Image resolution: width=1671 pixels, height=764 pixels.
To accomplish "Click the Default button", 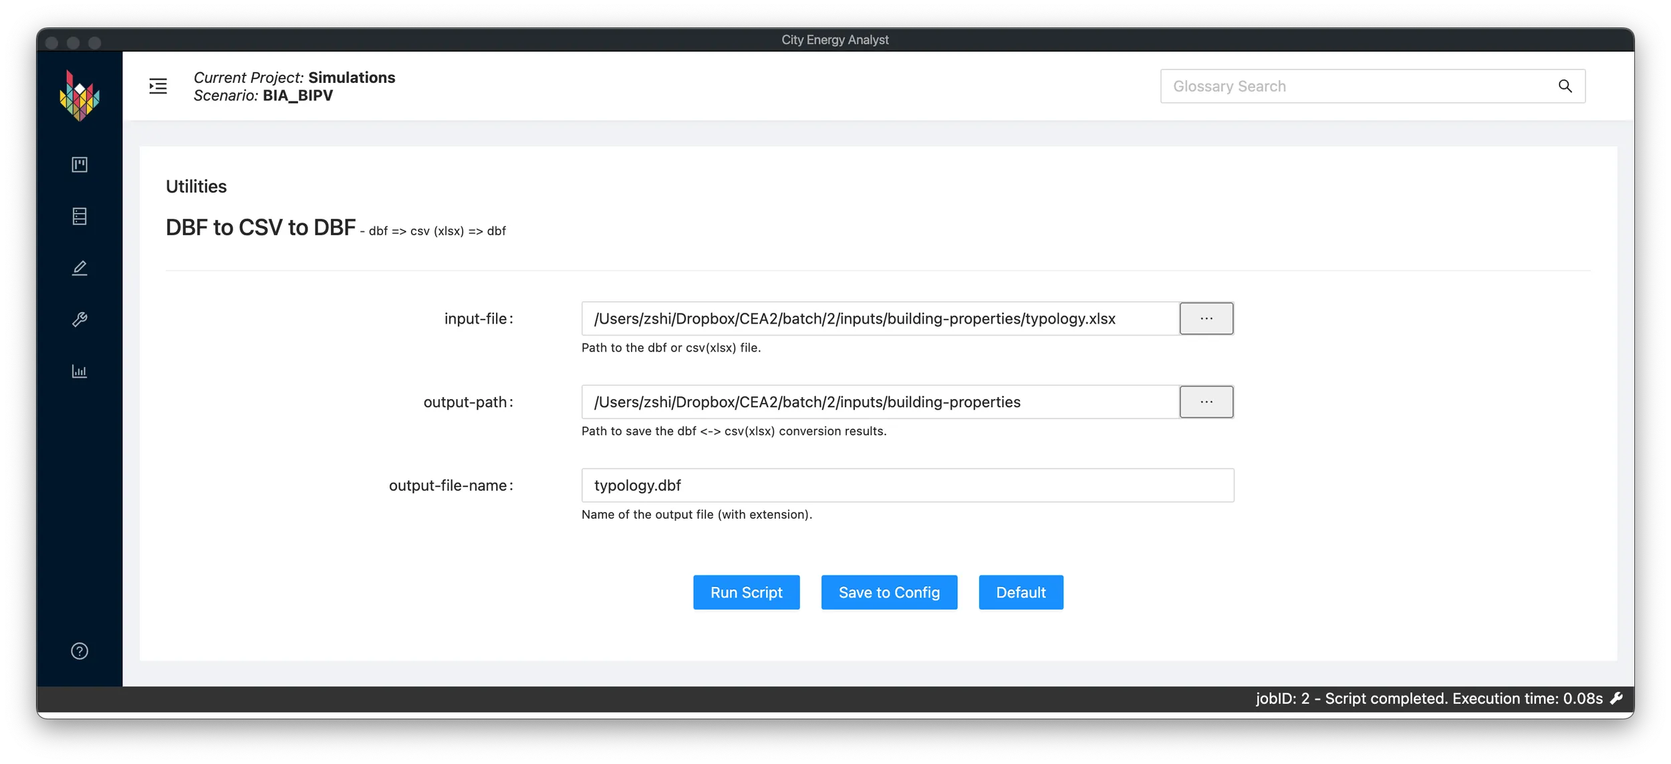I will coord(1021,592).
